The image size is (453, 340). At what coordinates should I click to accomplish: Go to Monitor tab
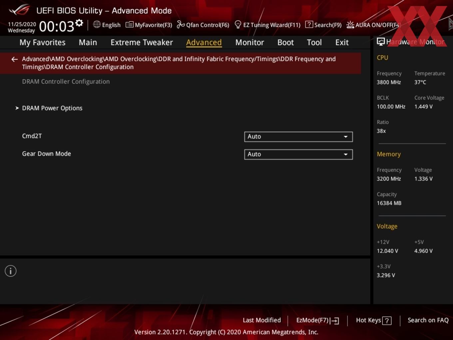coord(249,42)
